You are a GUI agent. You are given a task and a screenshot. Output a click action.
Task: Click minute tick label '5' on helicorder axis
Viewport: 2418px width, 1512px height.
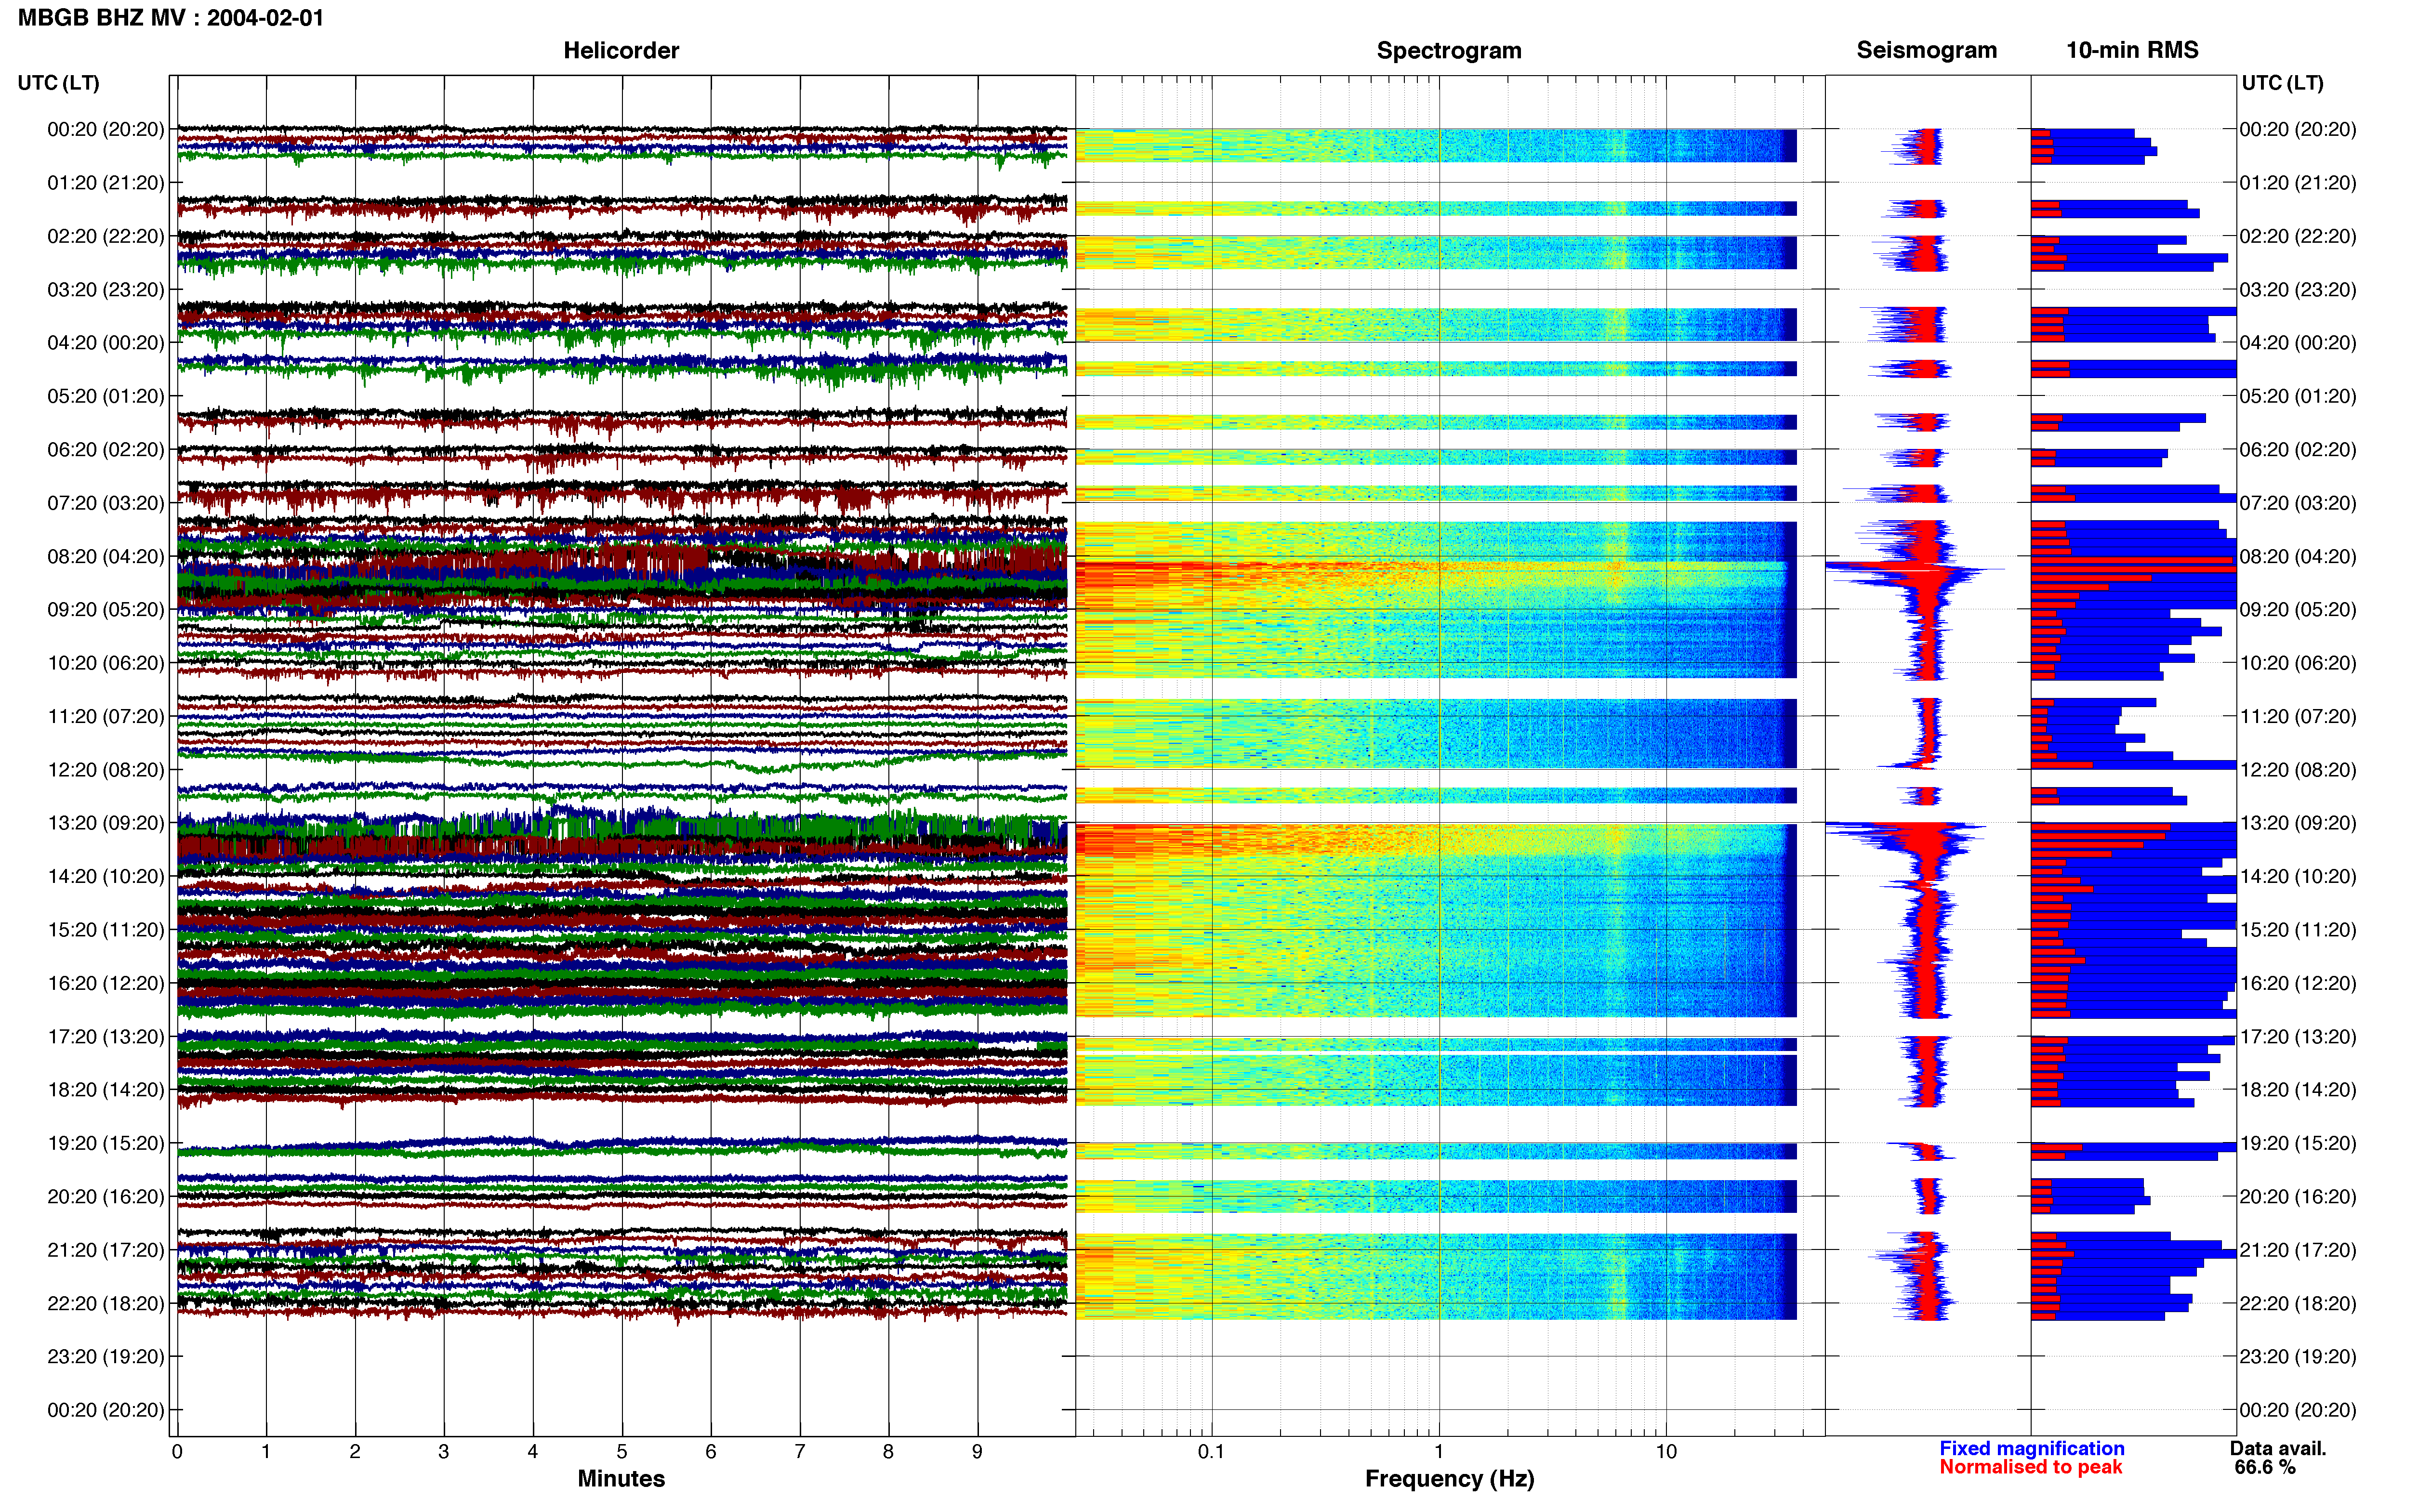click(x=622, y=1451)
